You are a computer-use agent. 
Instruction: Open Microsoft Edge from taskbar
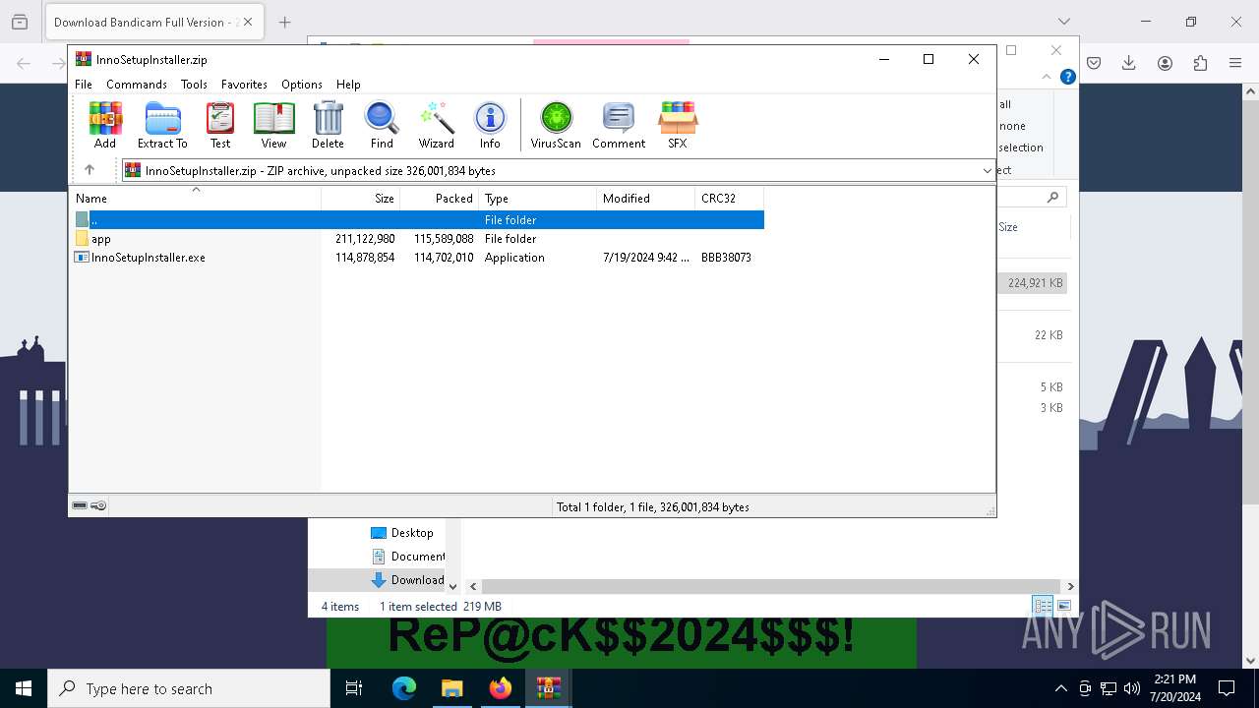pos(404,688)
